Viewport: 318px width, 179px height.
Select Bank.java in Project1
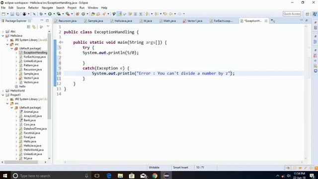(x=30, y=120)
